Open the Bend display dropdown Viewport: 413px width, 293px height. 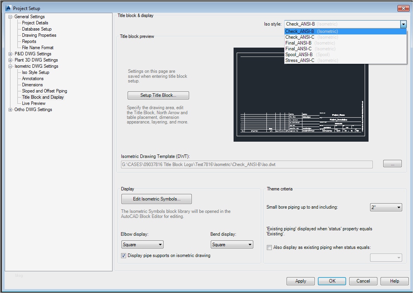(x=232, y=245)
